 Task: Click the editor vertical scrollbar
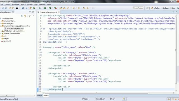(176, 50)
